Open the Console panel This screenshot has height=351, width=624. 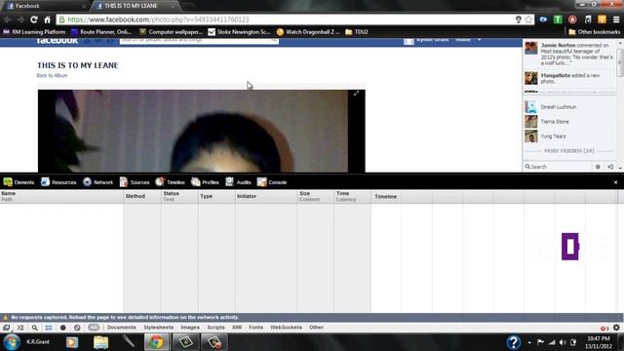[x=272, y=182]
